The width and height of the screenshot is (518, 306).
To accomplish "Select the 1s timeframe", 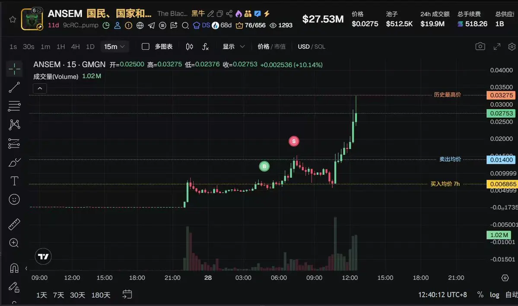I will (x=13, y=47).
